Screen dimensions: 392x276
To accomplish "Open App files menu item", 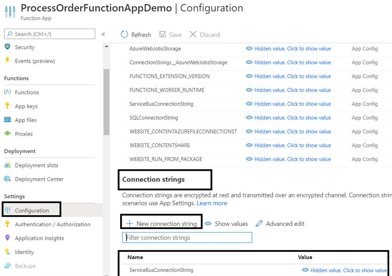I will [x=26, y=120].
